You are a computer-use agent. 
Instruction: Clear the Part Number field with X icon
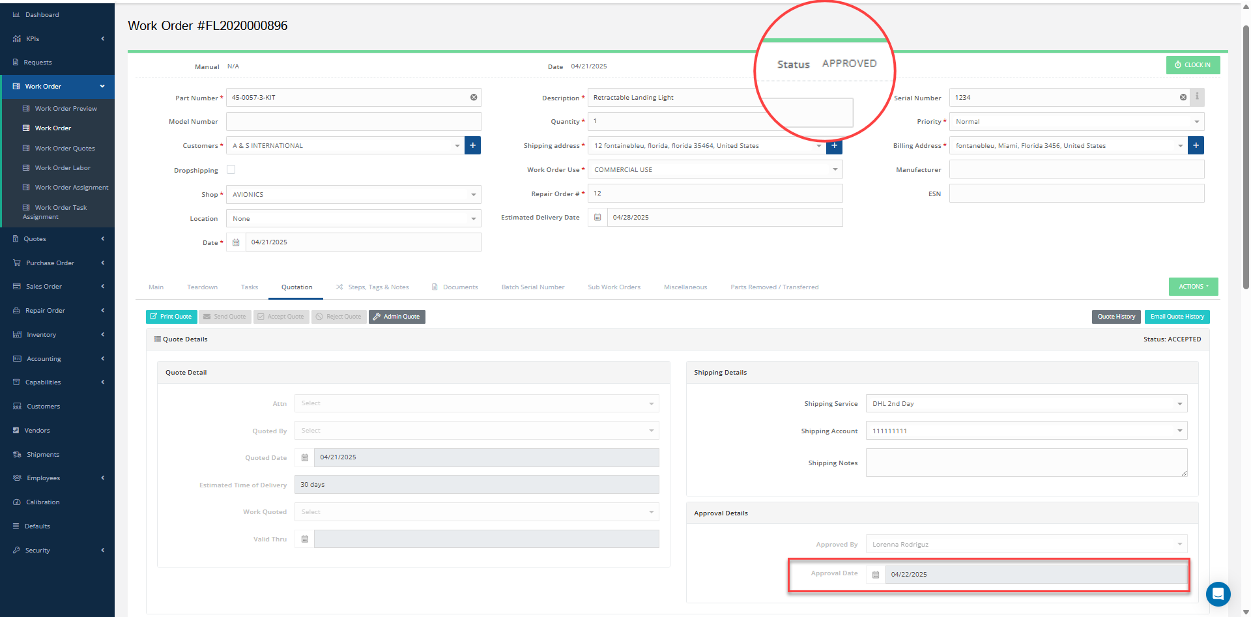coord(474,98)
